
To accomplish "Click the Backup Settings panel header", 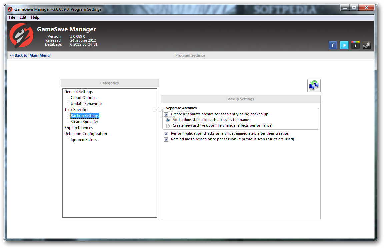I will (240, 99).
